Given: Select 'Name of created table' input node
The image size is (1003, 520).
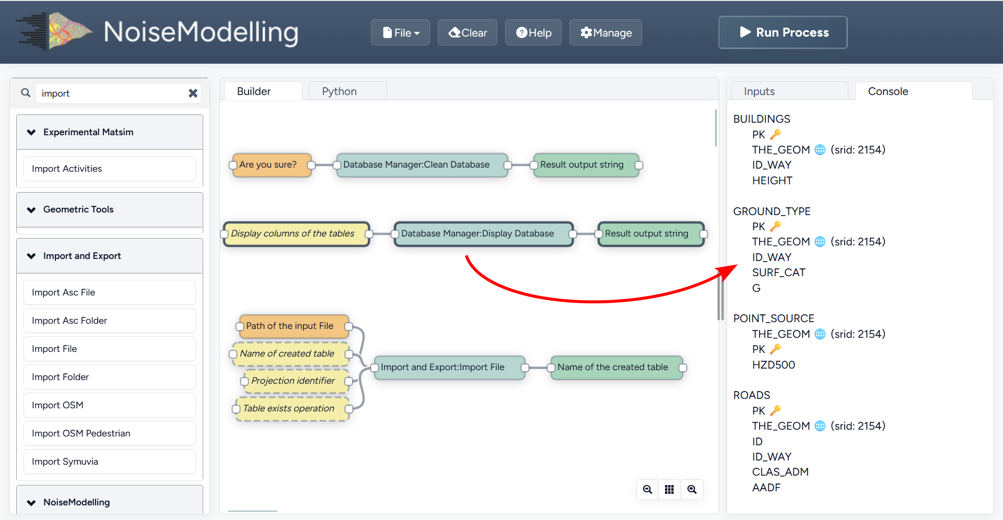Looking at the screenshot, I should [291, 354].
